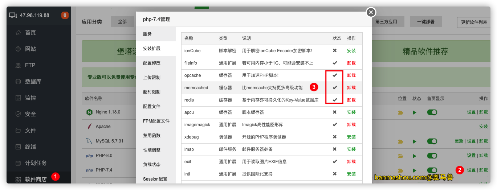Install the imap extension
The height and width of the screenshot is (190, 497).
point(351,149)
